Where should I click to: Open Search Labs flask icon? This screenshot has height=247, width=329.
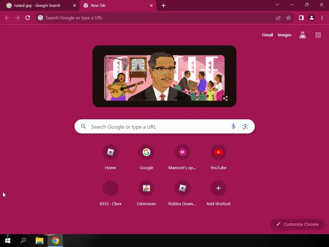(303, 35)
